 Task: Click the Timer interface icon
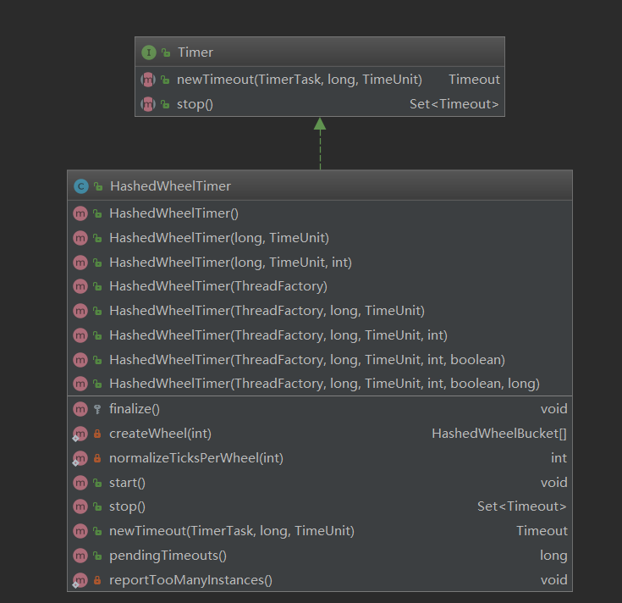(x=149, y=53)
